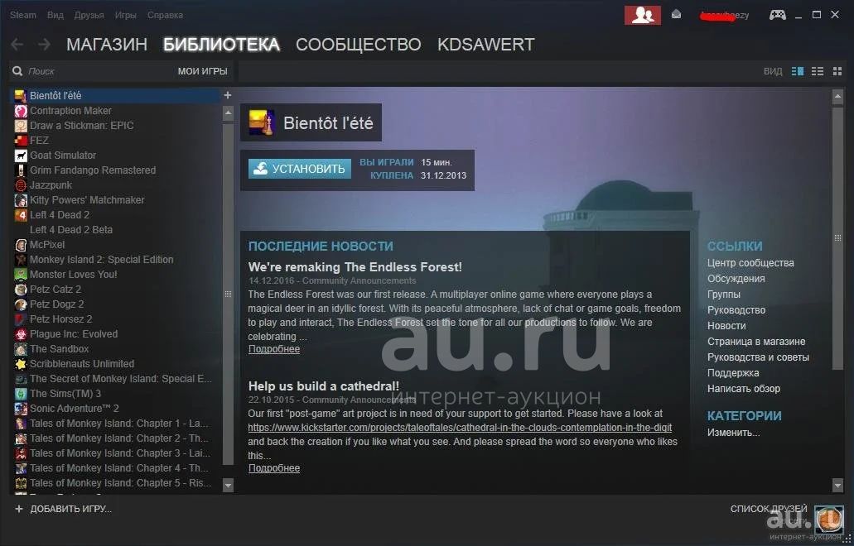The width and height of the screenshot is (854, 546).
Task: Click the FEZ game icon
Action: pyautogui.click(x=21, y=141)
